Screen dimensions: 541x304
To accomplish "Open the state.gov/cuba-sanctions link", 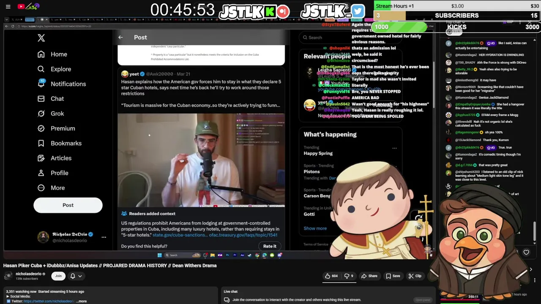I will coord(180,235).
